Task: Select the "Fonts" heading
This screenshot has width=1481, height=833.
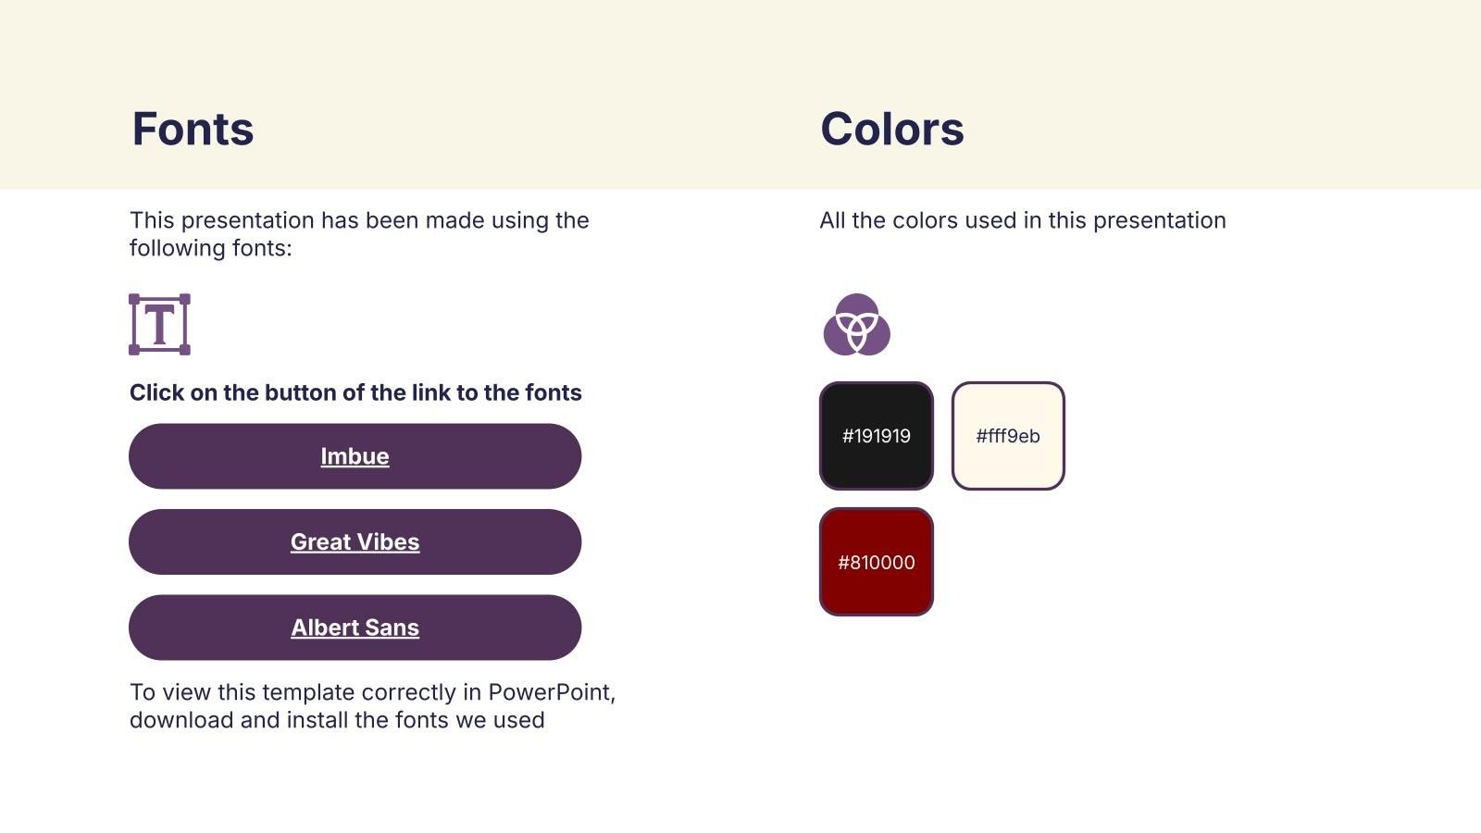Action: coord(193,129)
